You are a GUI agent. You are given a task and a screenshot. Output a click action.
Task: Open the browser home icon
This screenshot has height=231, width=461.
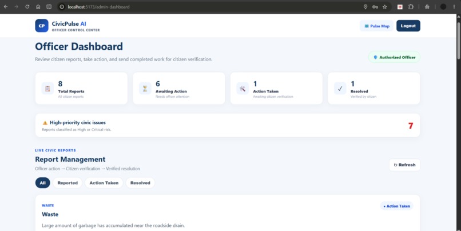[38, 7]
